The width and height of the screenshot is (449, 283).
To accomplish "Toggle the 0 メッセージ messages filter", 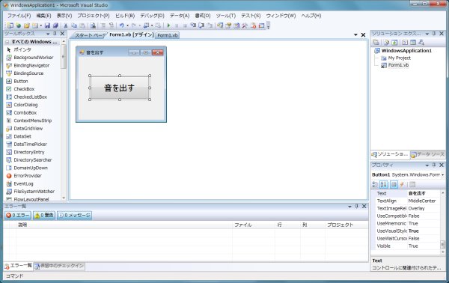I will click(74, 215).
